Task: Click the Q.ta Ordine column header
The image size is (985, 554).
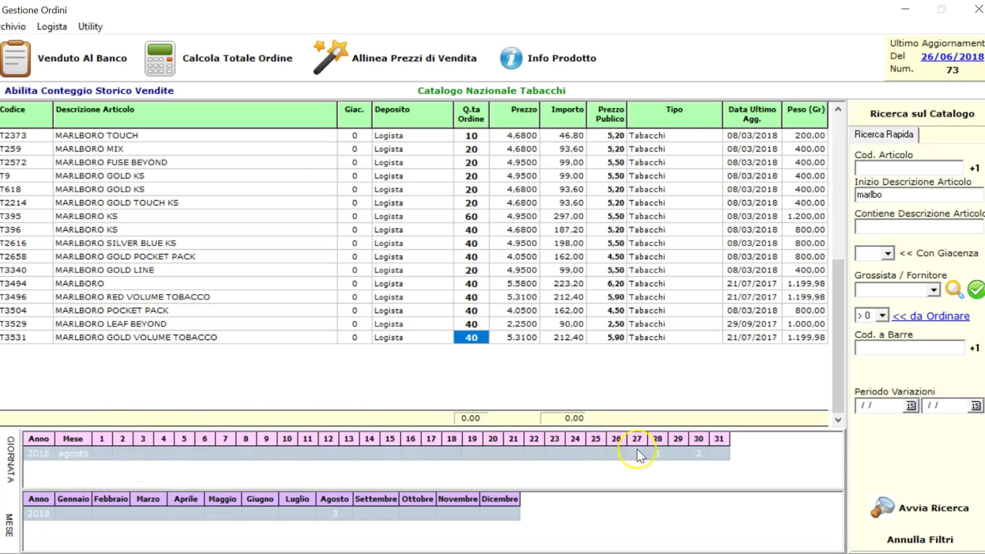Action: point(471,114)
